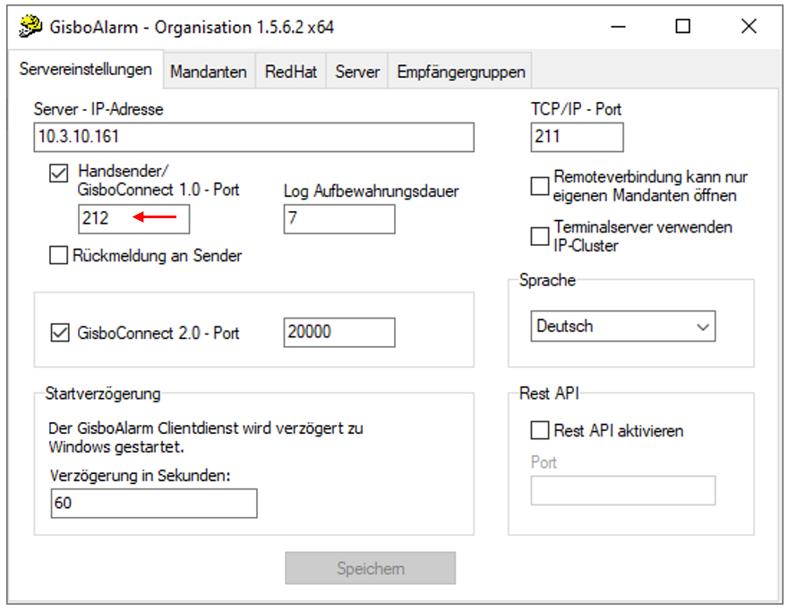Image resolution: width=788 pixels, height=610 pixels.
Task: Click the GisboAlarm app icon in title bar
Action: point(30,26)
